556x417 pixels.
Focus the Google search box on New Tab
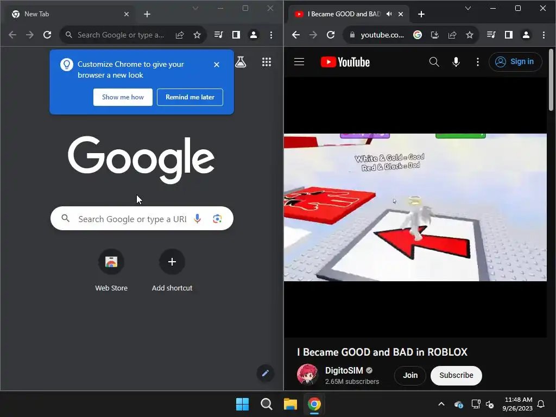tap(142, 218)
